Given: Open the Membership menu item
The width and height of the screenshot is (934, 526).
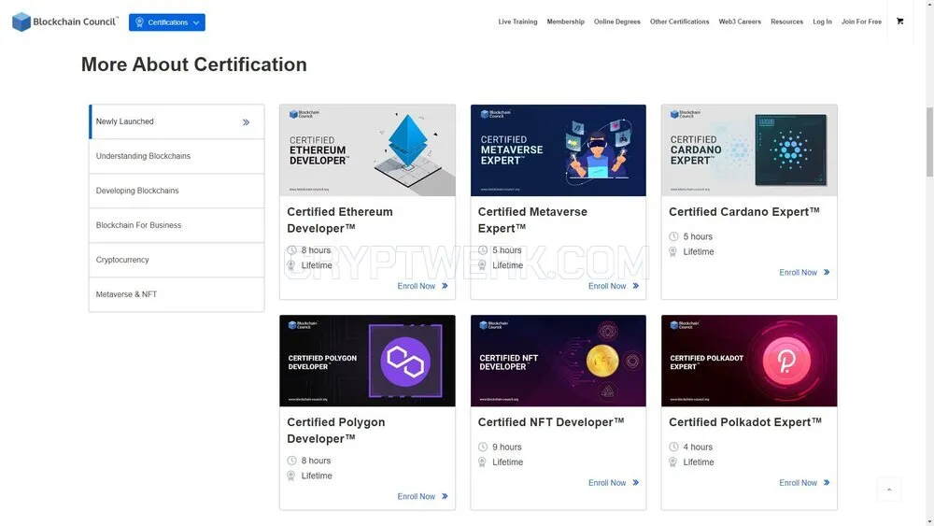Looking at the screenshot, I should point(565,21).
